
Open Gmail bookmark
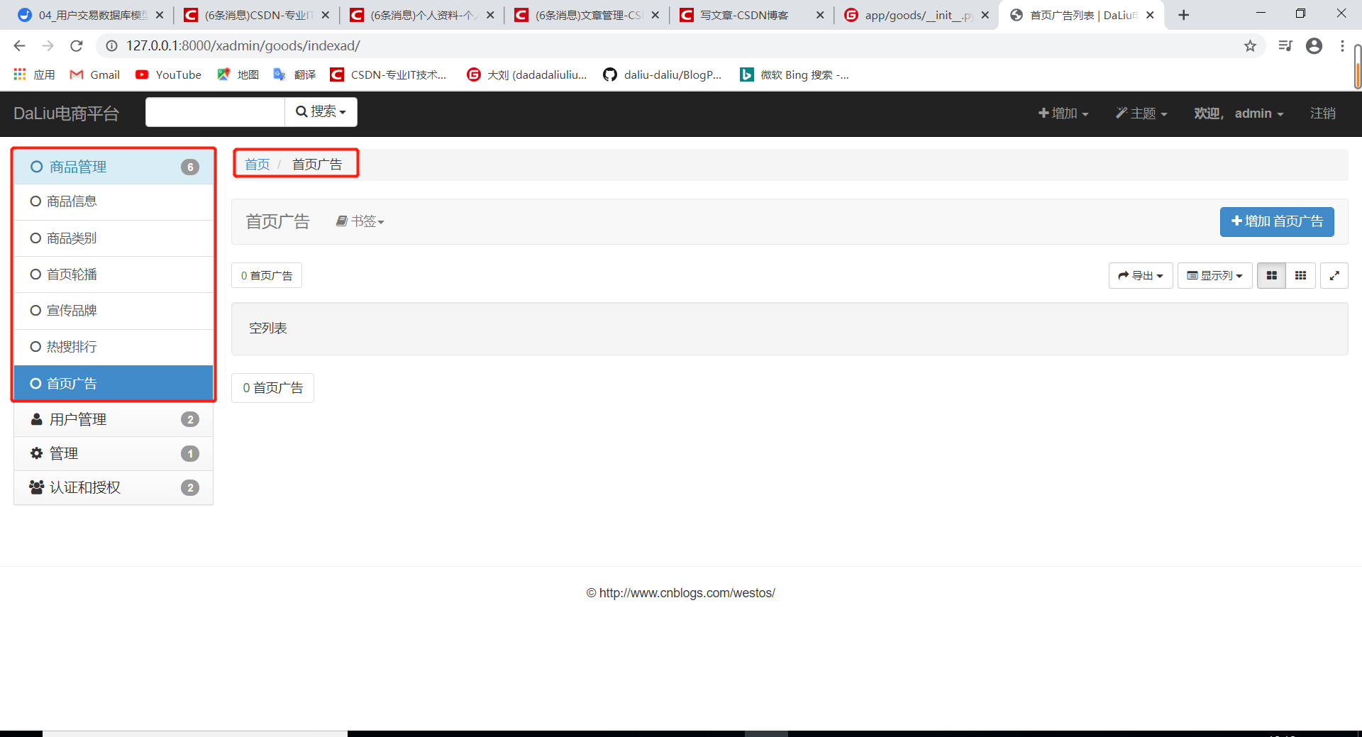(94, 74)
